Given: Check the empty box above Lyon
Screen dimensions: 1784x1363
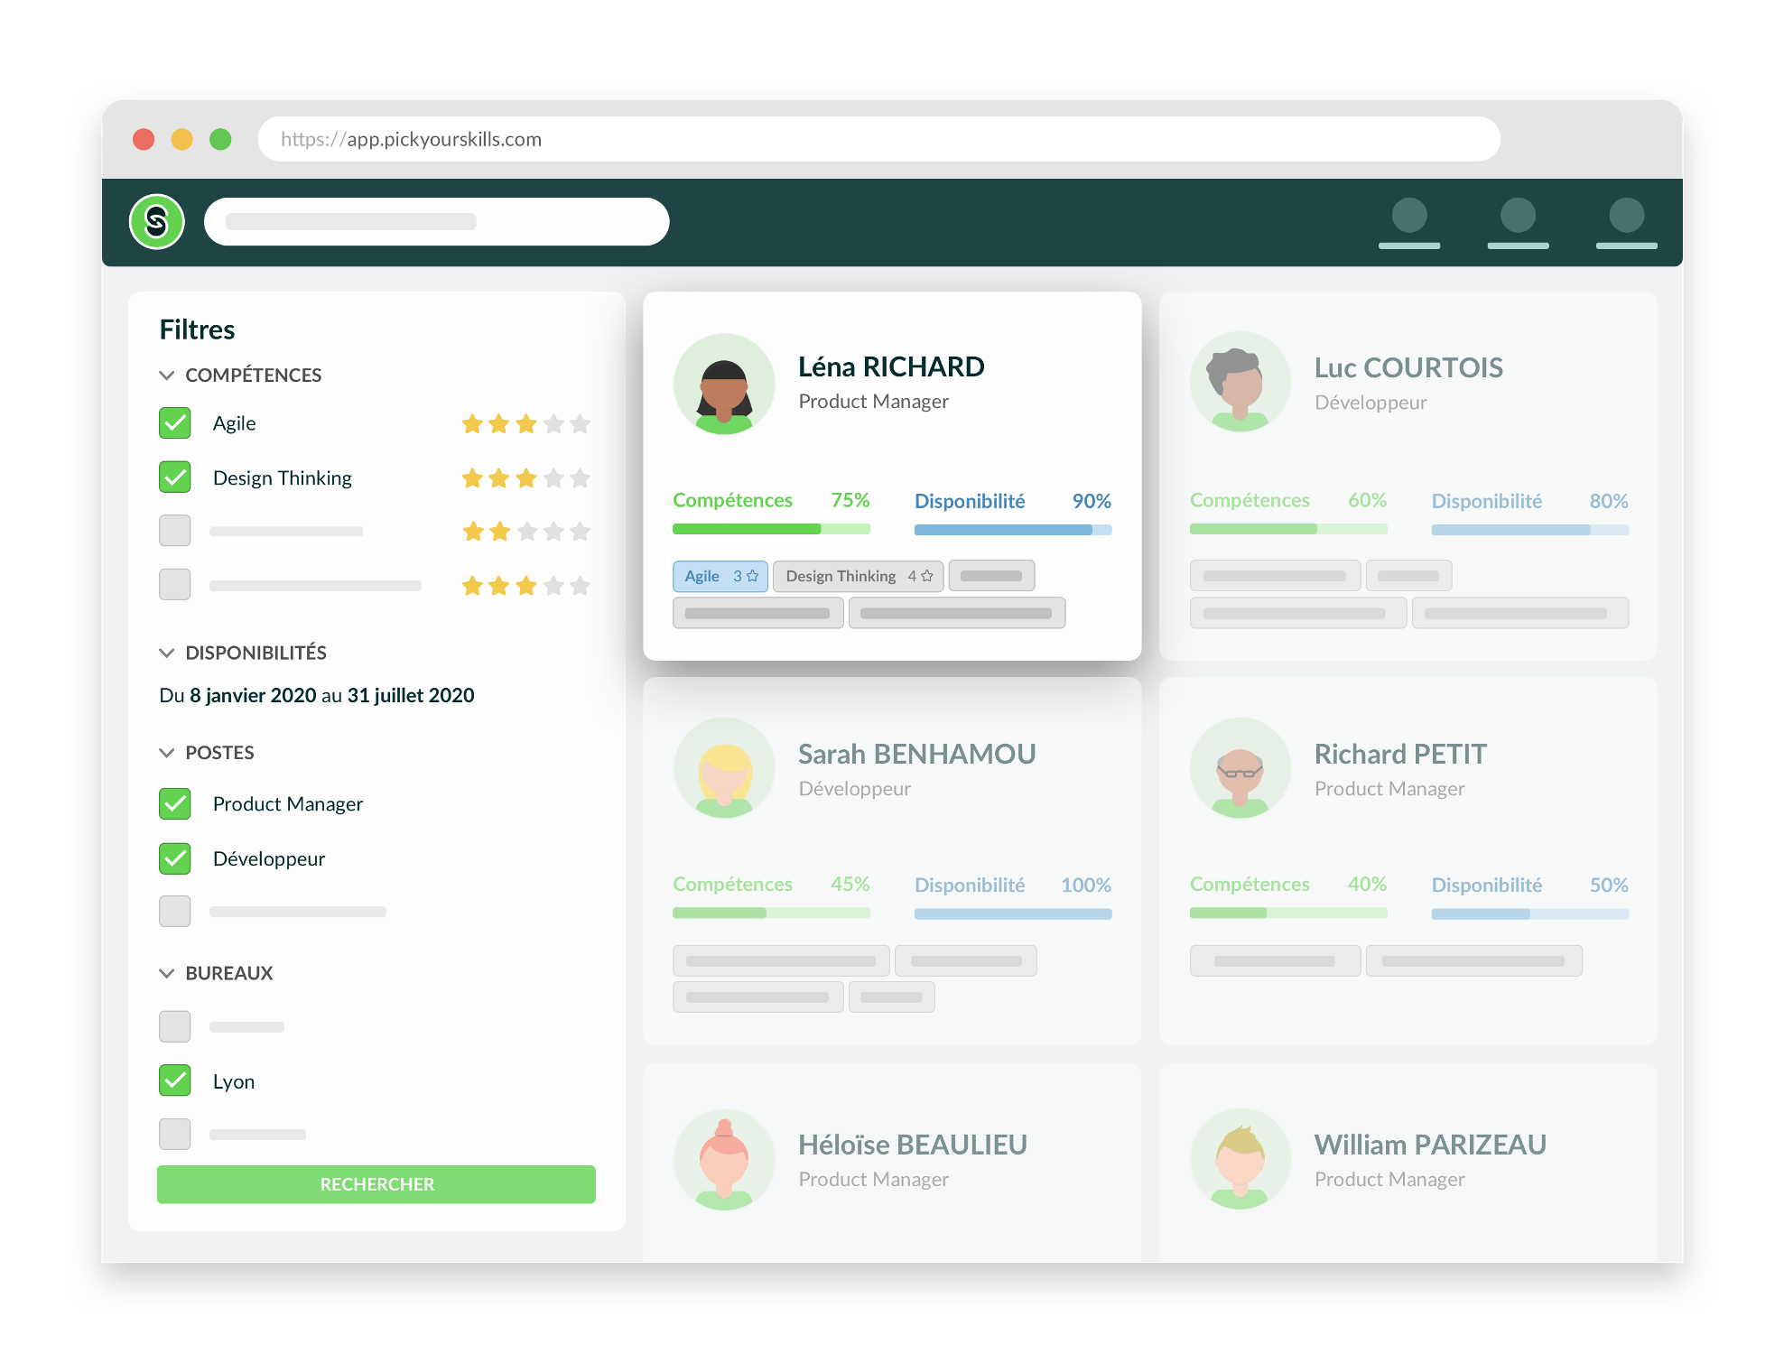Looking at the screenshot, I should pos(175,1026).
